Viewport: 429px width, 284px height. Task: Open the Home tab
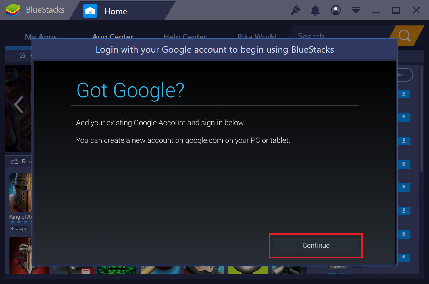point(122,11)
